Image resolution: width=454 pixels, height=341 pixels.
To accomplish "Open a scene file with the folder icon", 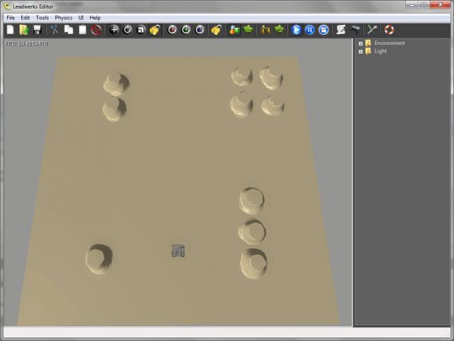I will pos(23,30).
